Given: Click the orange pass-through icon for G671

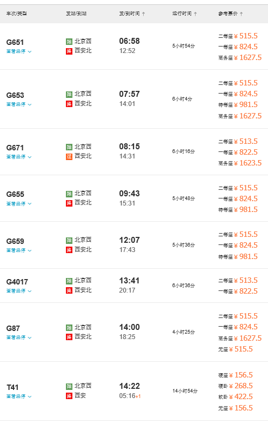Looking at the screenshot, I should (x=69, y=156).
